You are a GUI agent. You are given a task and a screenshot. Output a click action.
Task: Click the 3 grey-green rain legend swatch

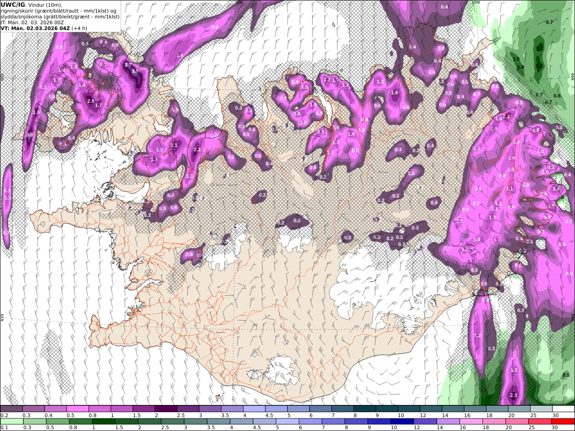(x=195, y=422)
